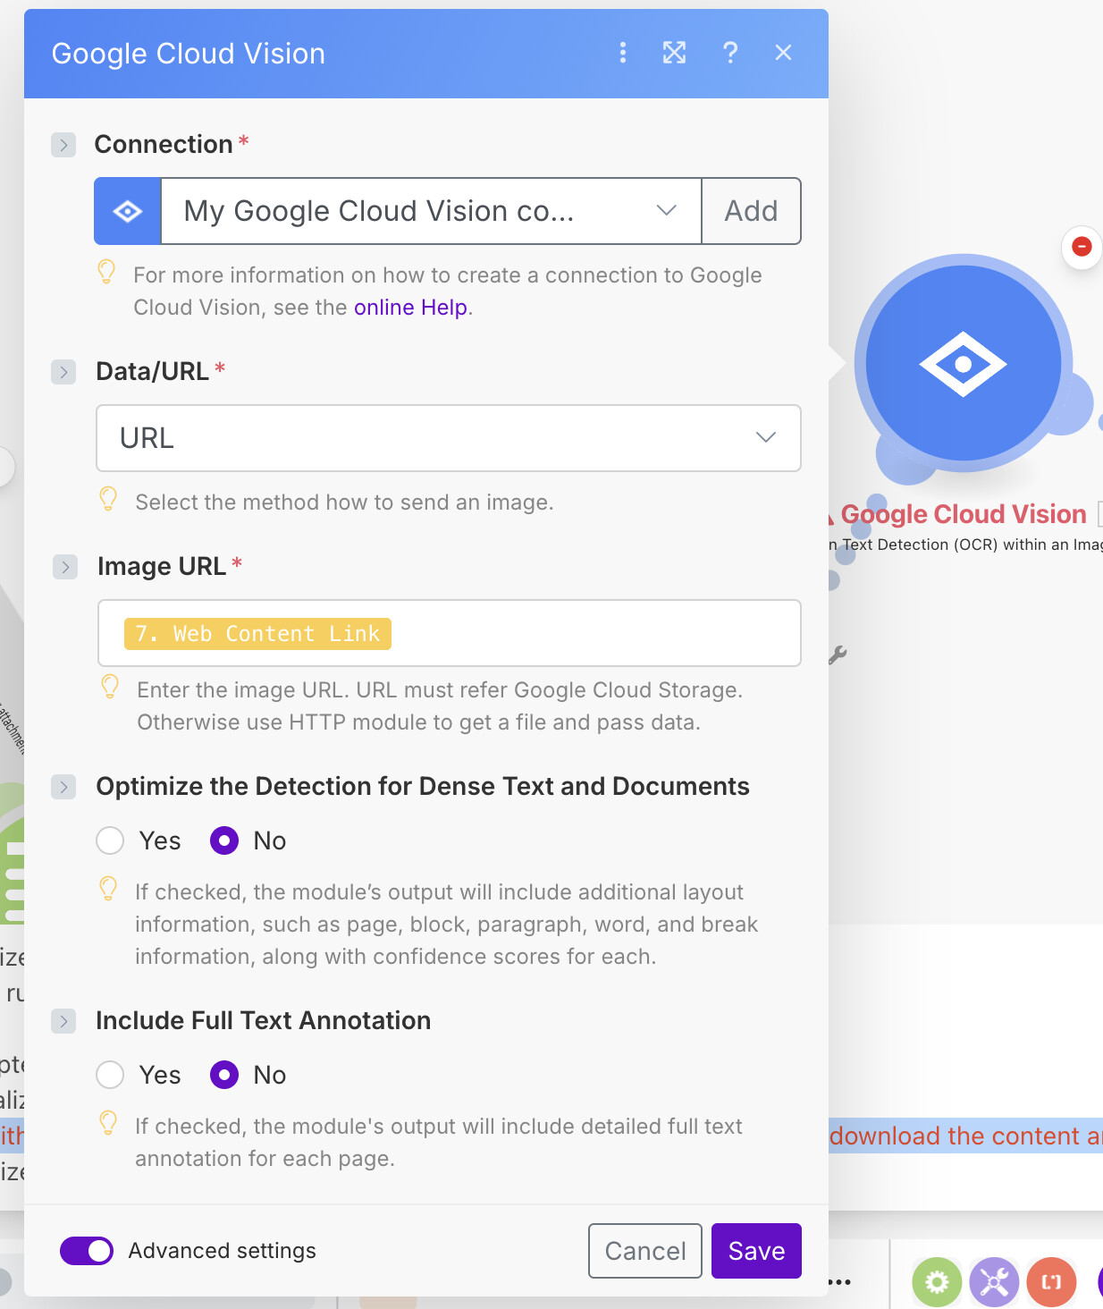Click the Google Cloud Vision connection icon
Viewport: 1103px width, 1309px height.
[x=128, y=211]
